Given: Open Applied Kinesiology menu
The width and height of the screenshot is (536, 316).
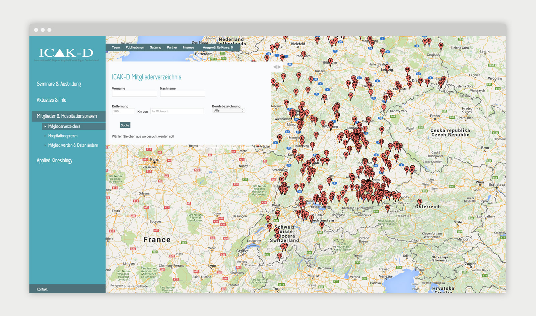Looking at the screenshot, I should click(55, 160).
